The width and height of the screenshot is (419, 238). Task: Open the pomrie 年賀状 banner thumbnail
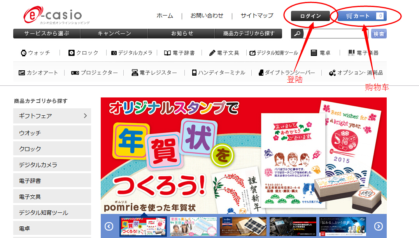[143, 226]
